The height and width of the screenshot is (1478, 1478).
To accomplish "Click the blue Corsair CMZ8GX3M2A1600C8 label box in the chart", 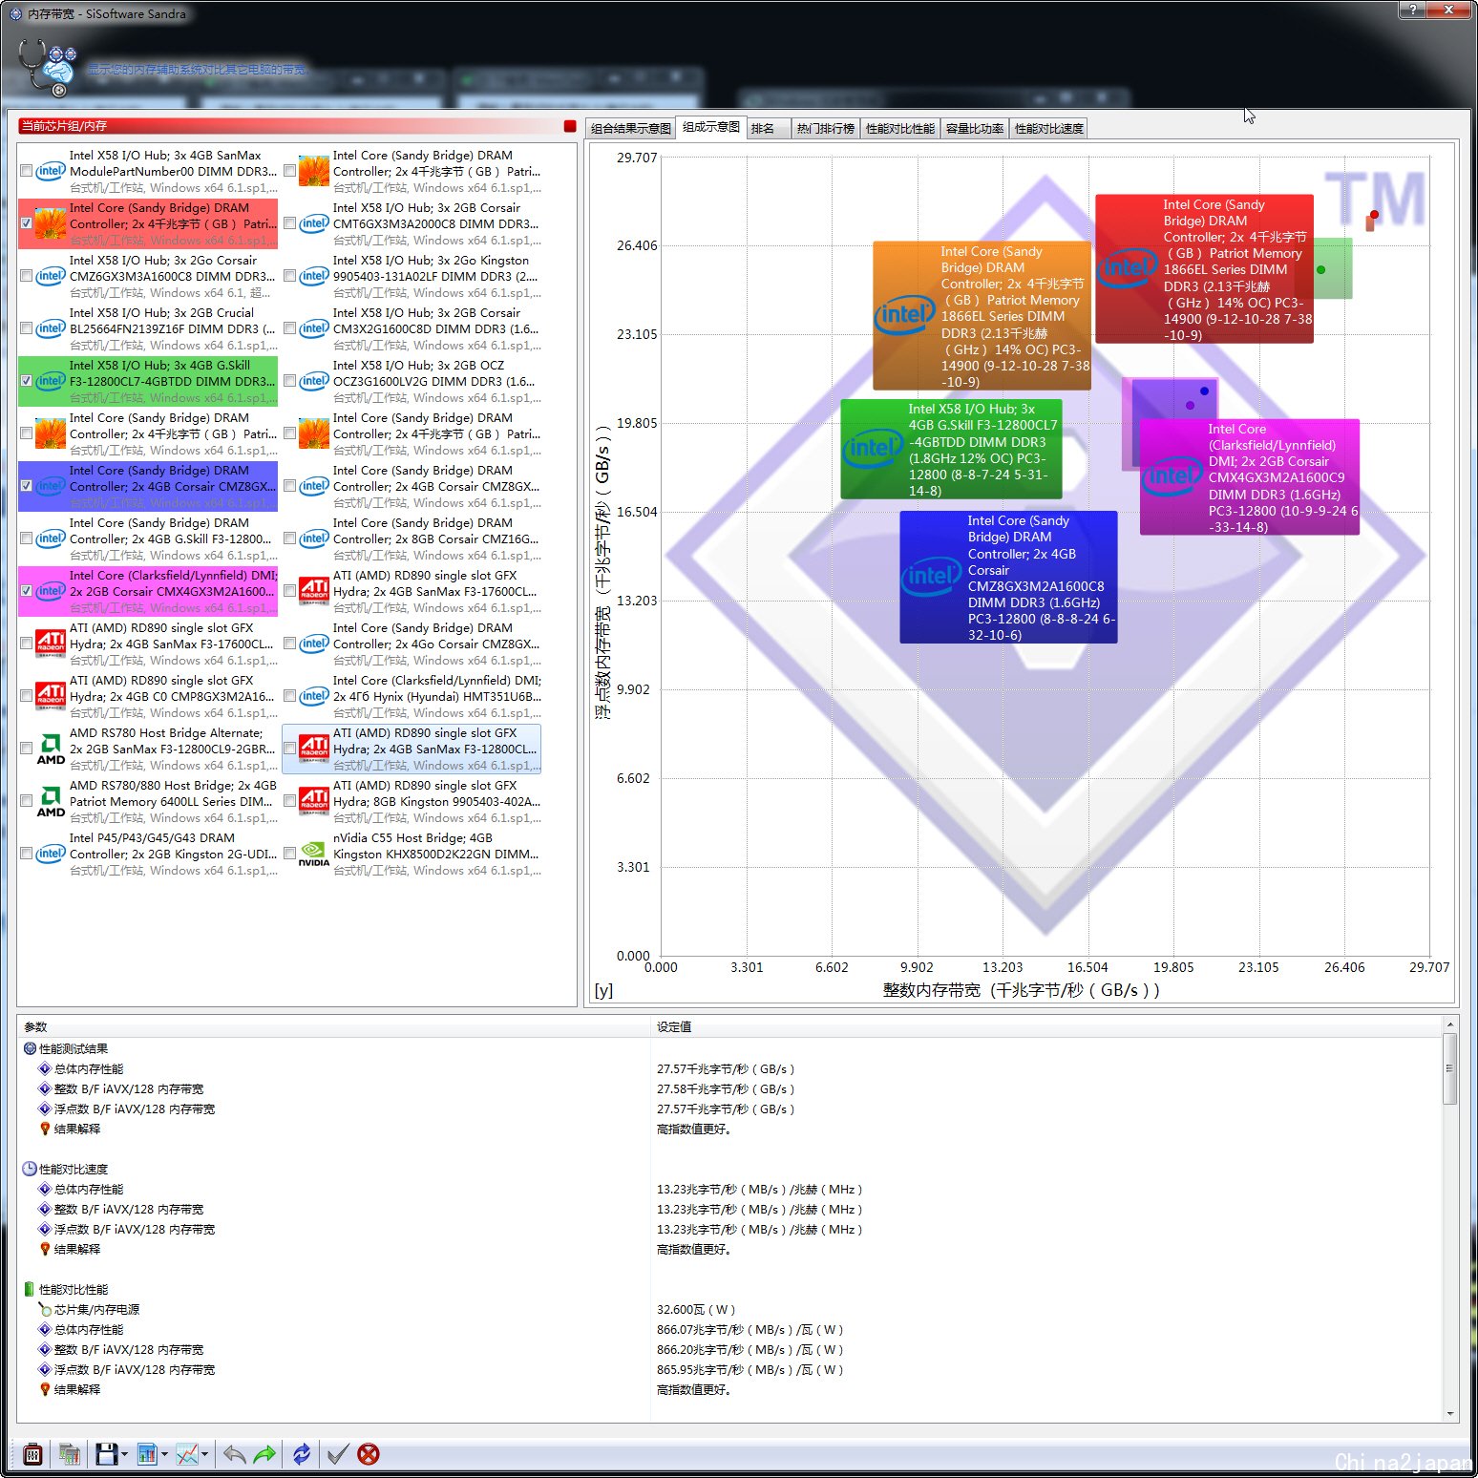I will pos(1008,577).
